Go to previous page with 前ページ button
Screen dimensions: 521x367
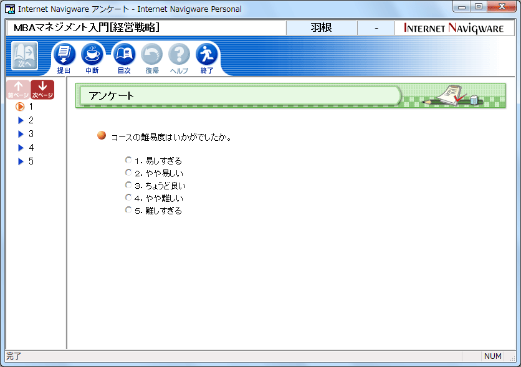[18, 89]
